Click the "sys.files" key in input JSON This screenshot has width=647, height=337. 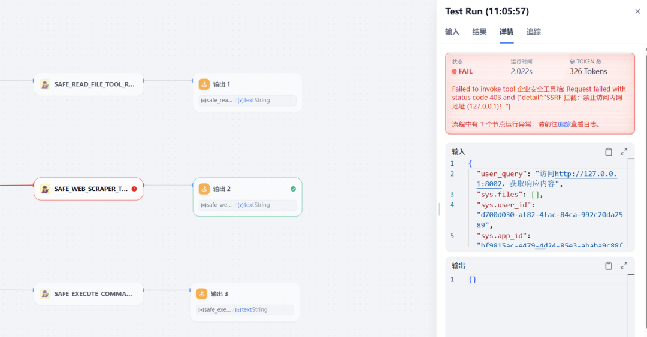tap(499, 195)
